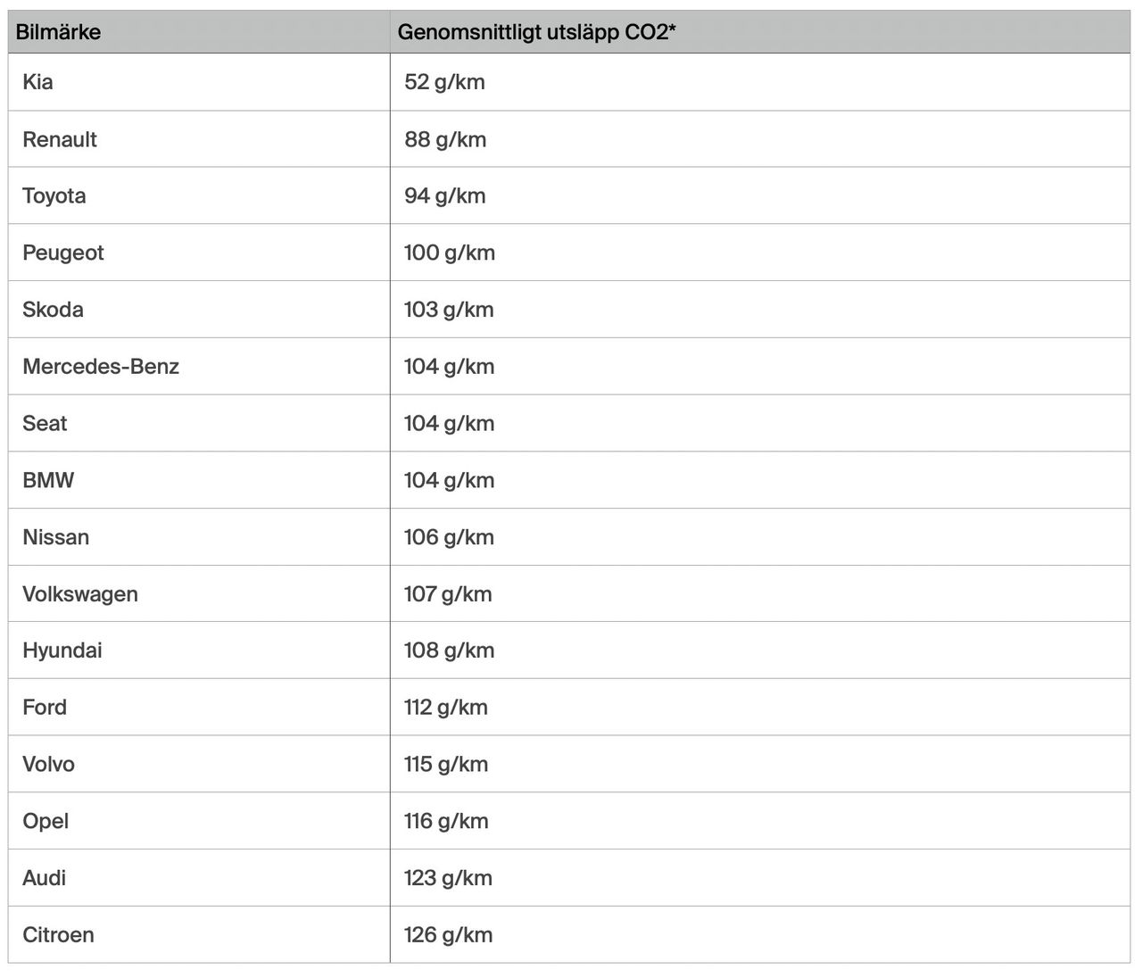The height and width of the screenshot is (978, 1142).
Task: Click the BMW table cell
Action: [x=48, y=480]
